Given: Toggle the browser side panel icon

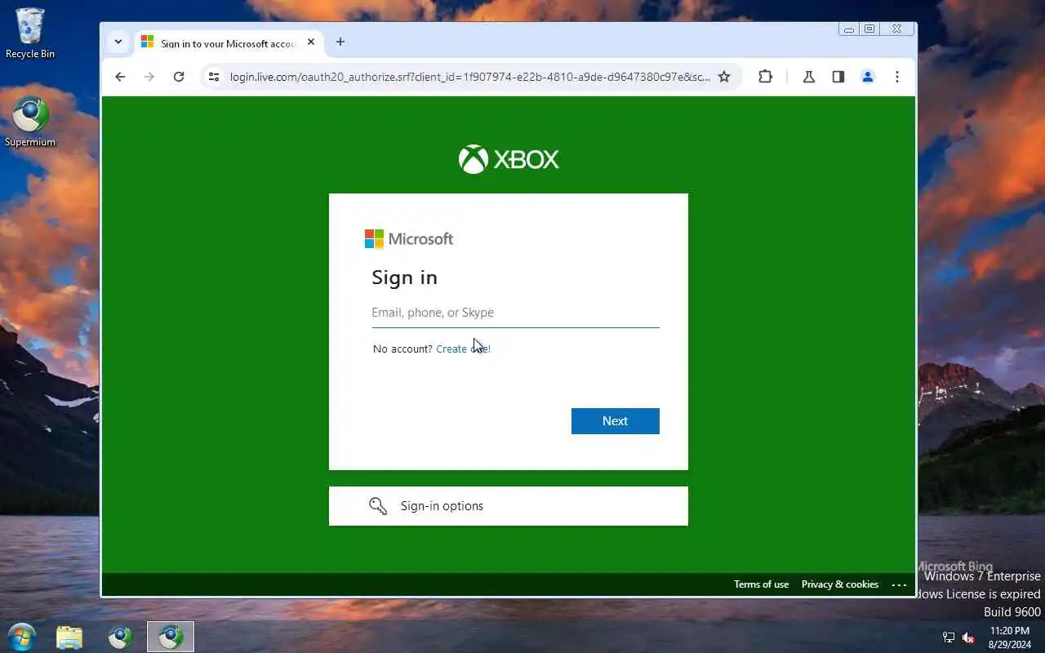Looking at the screenshot, I should pyautogui.click(x=838, y=77).
